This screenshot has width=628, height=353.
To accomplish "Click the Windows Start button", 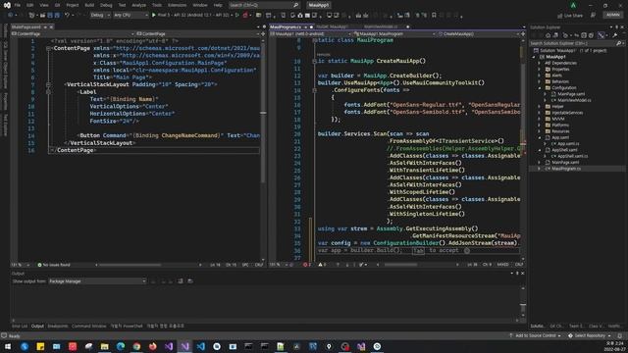I will click(8, 346).
